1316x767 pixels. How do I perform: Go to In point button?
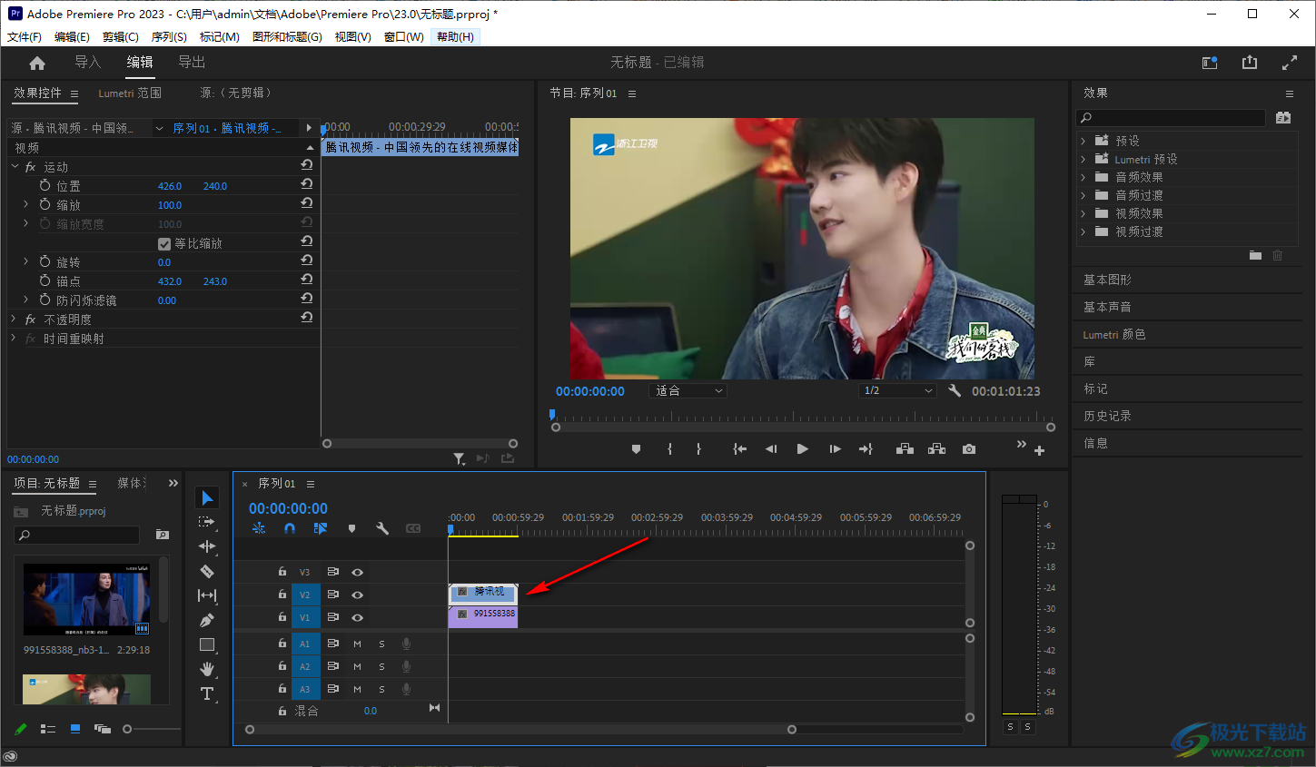click(x=740, y=449)
